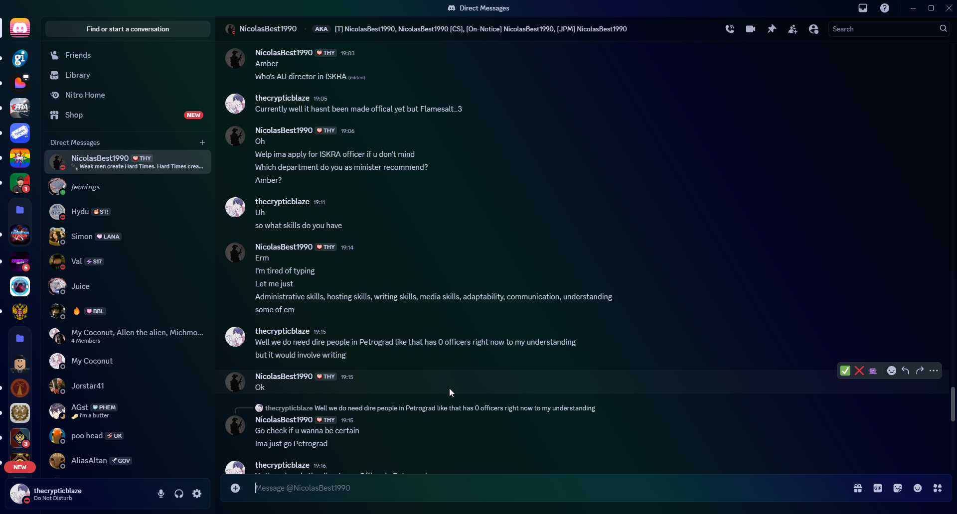Open more options on hovered message
Viewport: 957px width, 514px height.
pyautogui.click(x=934, y=371)
